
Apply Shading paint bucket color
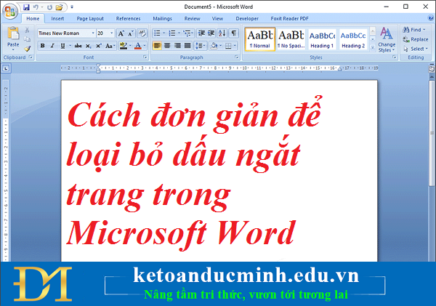pyautogui.click(x=214, y=46)
